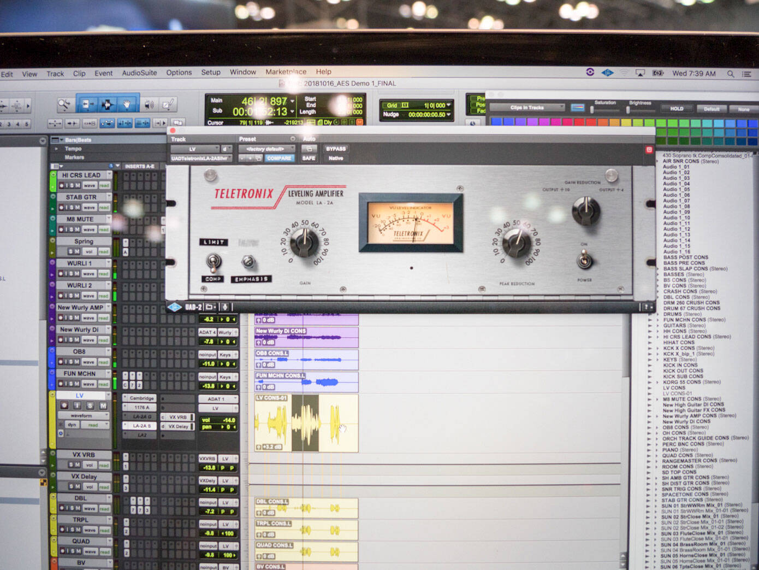Select BASS POST CONS in clip list
759x570 pixels.
point(685,257)
